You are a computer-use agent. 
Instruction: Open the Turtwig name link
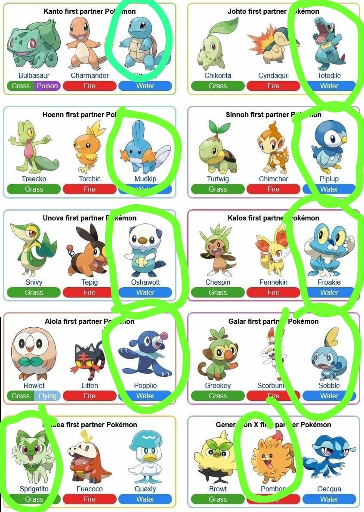(x=218, y=179)
